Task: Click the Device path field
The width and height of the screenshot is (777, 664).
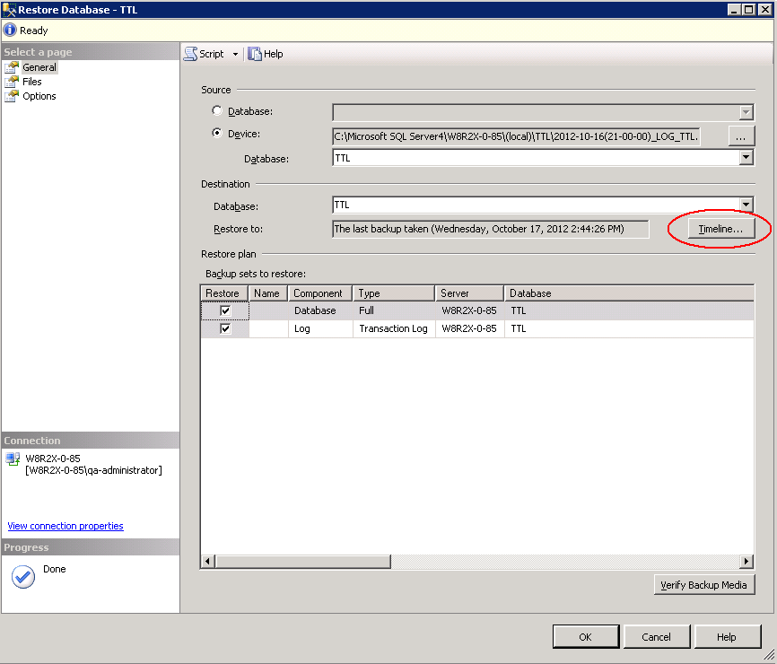Action: click(x=516, y=136)
